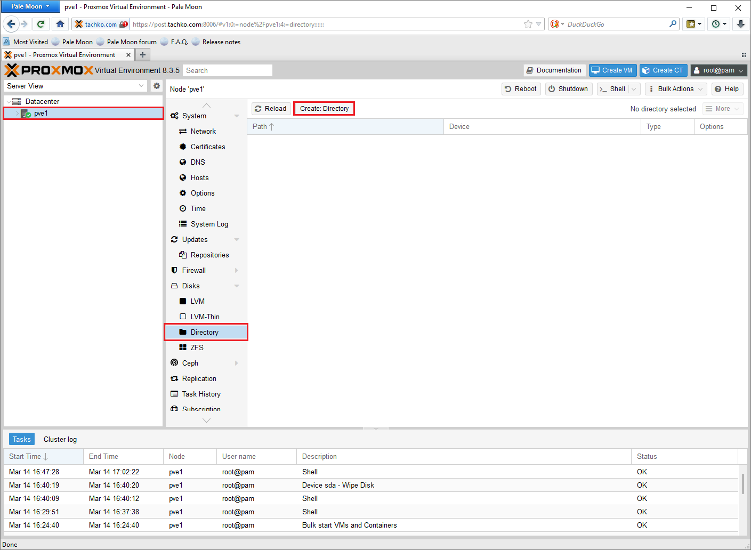Click the browser home icon

click(60, 24)
